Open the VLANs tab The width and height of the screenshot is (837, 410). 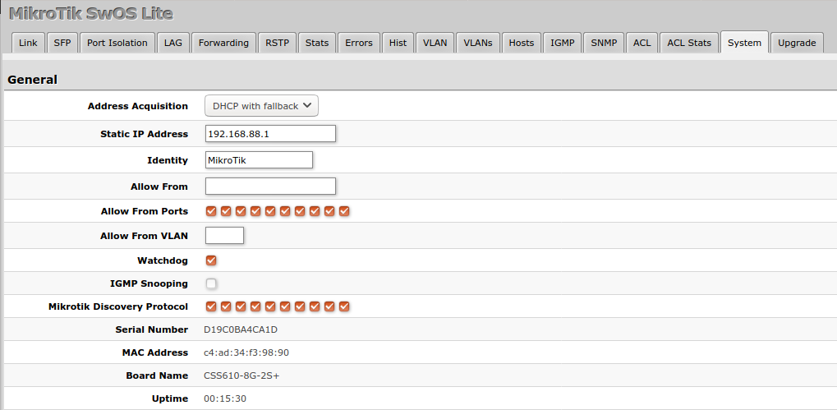point(478,43)
